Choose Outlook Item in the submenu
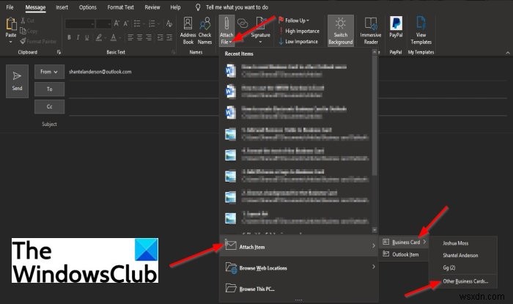 tap(403, 254)
